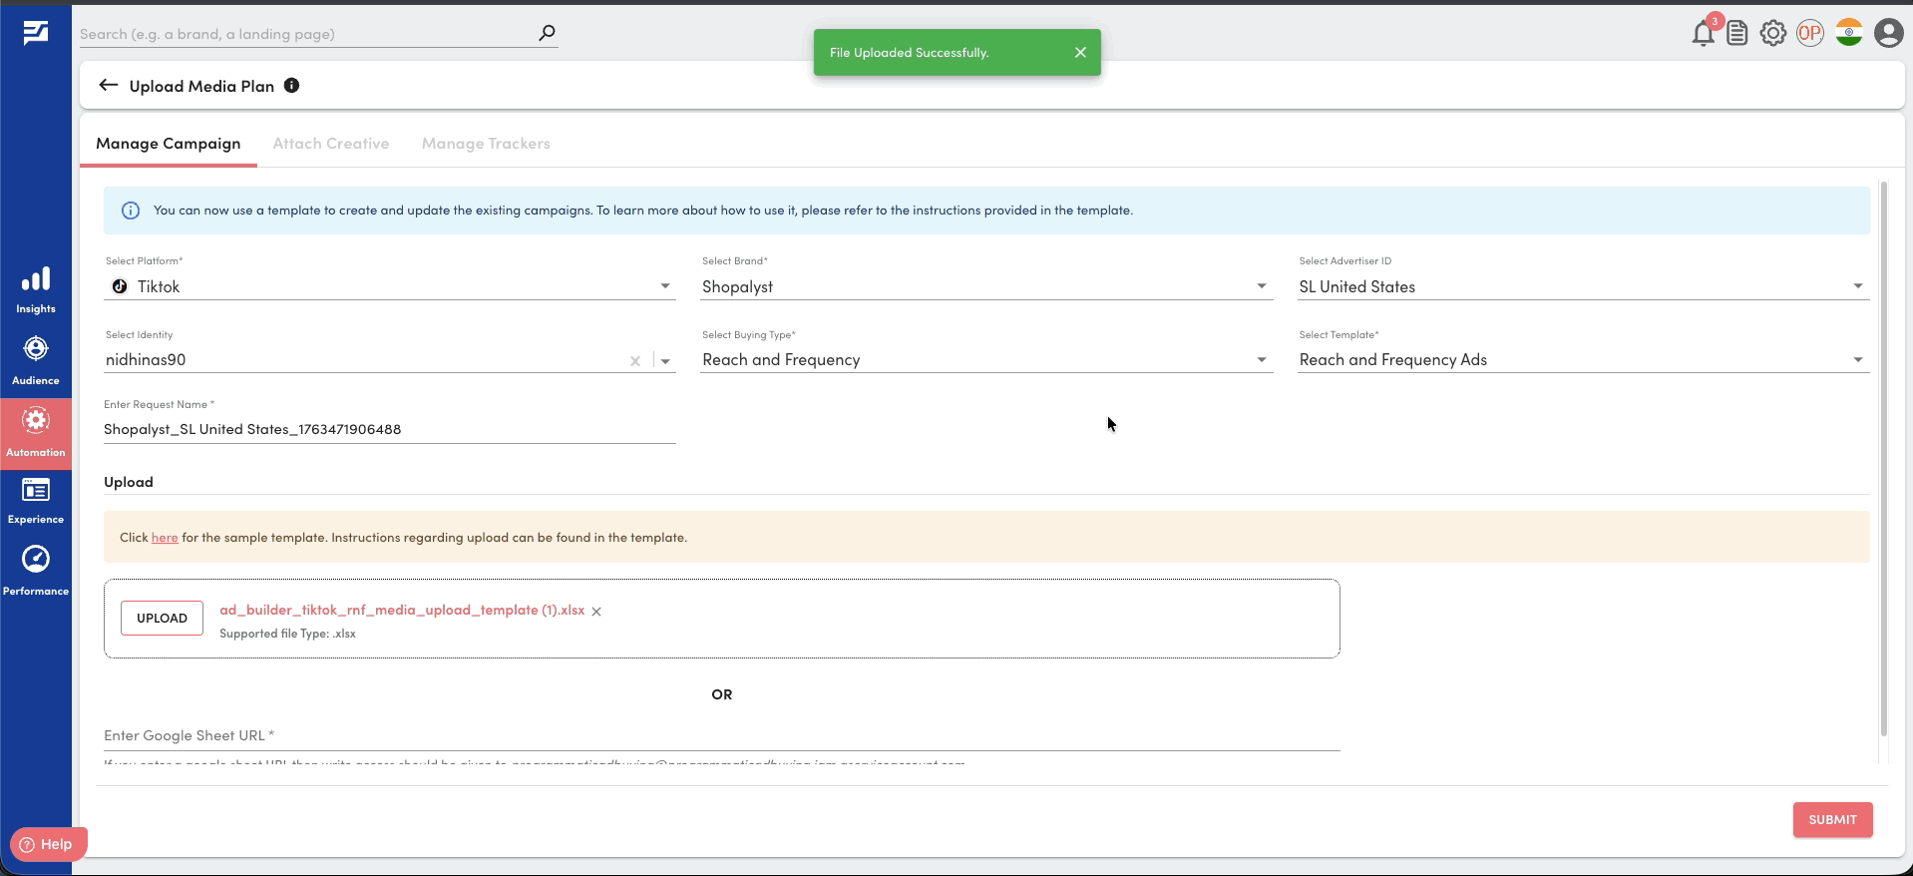The height and width of the screenshot is (876, 1913).
Task: Clear the nidhinas90 identity selection
Action: point(635,361)
